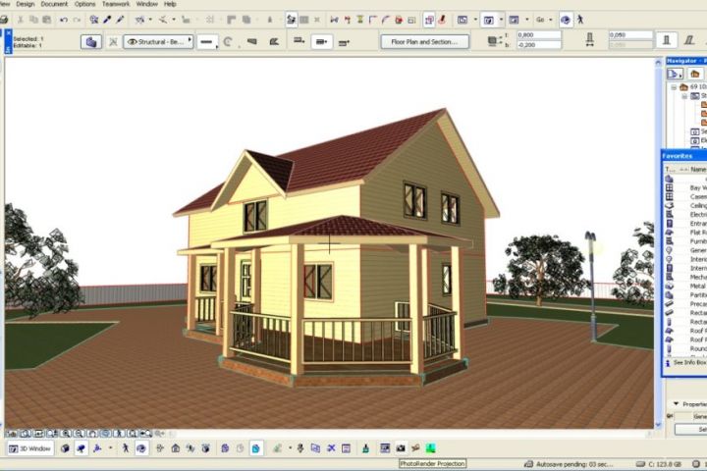This screenshot has width=707, height=471.
Task: Click the house icon in bottom toolbar
Action: pos(176,448)
